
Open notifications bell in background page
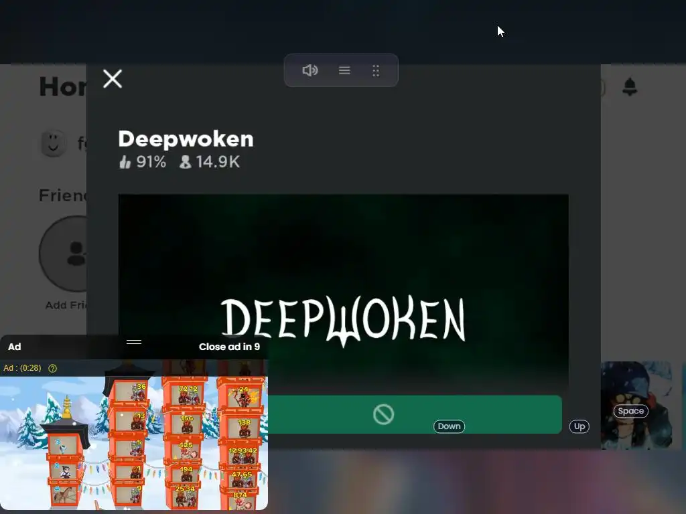[630, 87]
